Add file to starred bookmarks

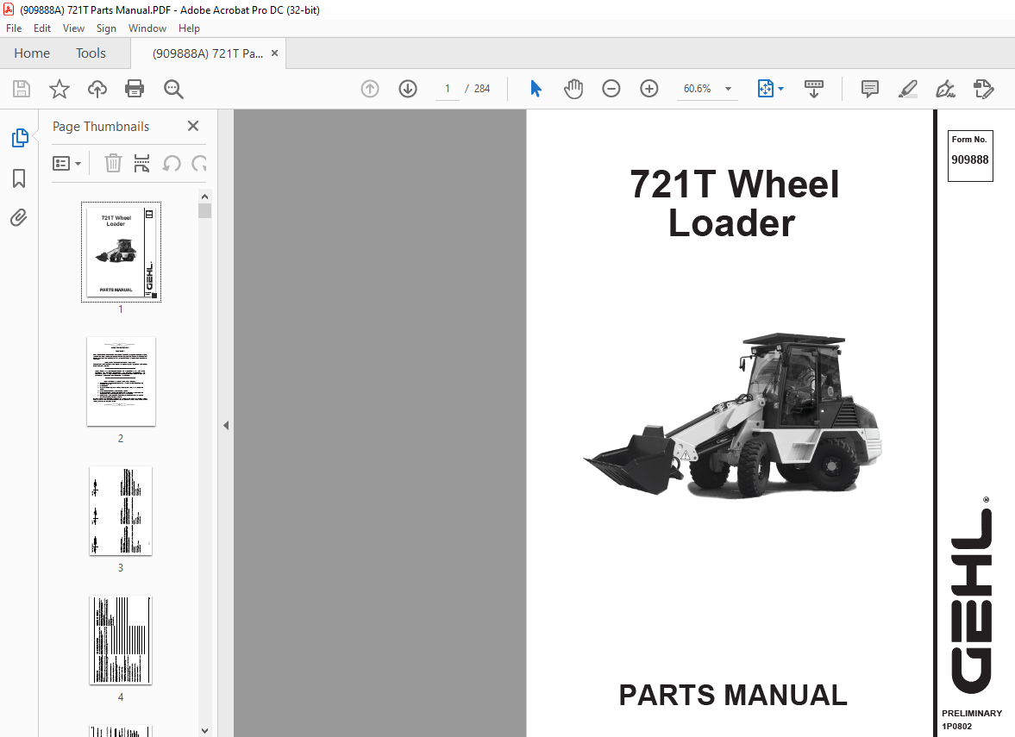(59, 89)
